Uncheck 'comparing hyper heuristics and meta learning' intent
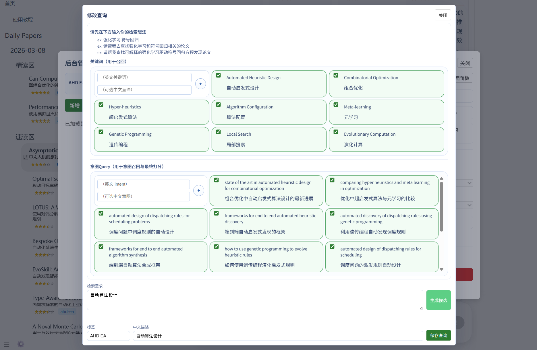 332,180
